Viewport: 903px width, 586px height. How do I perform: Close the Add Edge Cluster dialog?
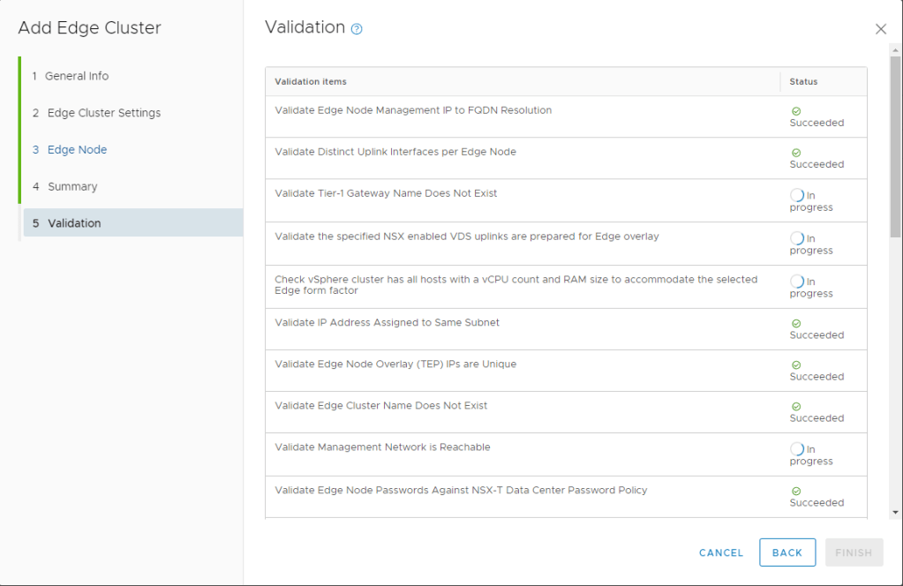coord(880,29)
